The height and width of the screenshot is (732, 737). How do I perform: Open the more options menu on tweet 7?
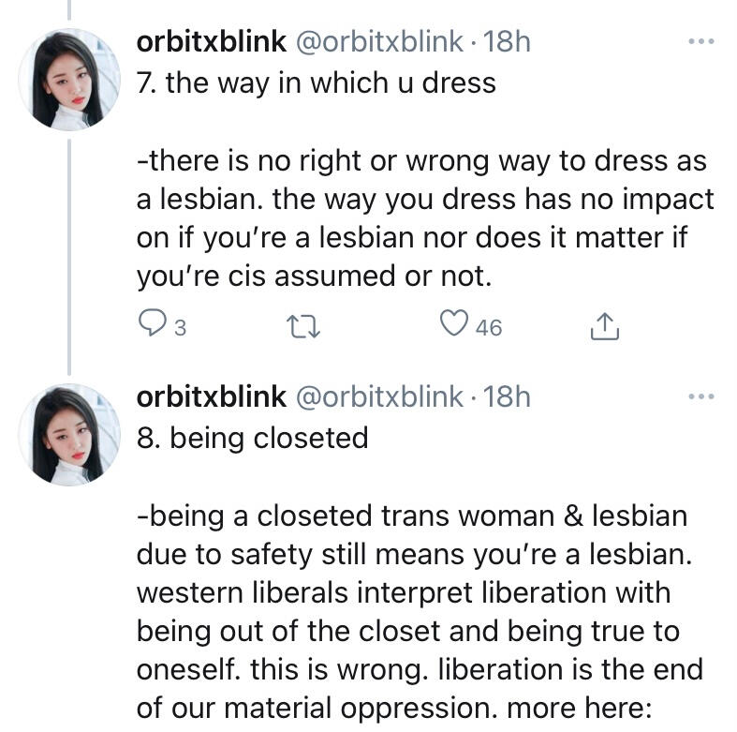700,42
